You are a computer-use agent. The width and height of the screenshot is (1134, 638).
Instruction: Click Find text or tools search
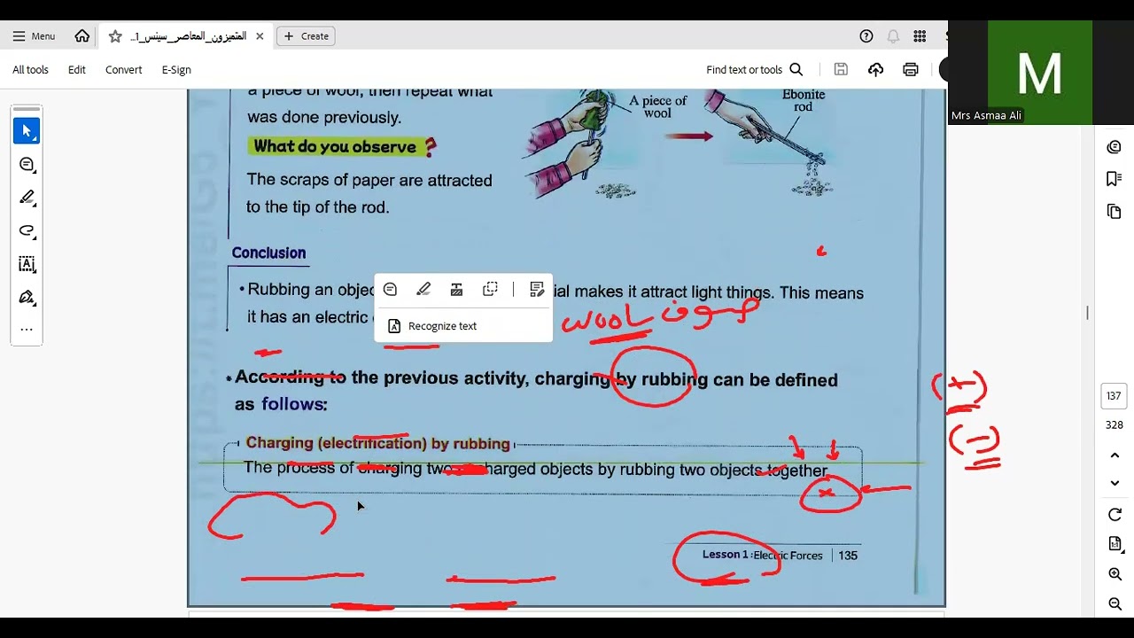click(755, 70)
